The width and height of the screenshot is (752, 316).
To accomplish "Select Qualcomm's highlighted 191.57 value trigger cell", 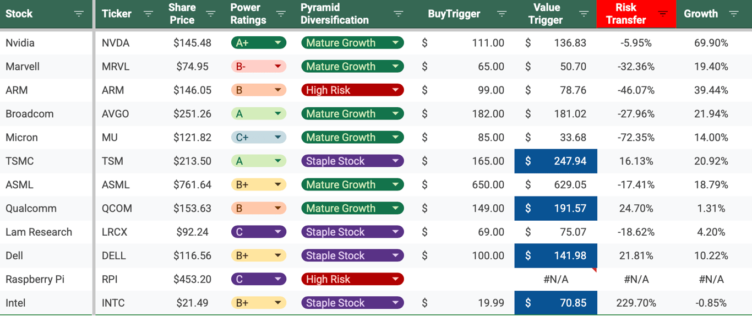I will 555,209.
